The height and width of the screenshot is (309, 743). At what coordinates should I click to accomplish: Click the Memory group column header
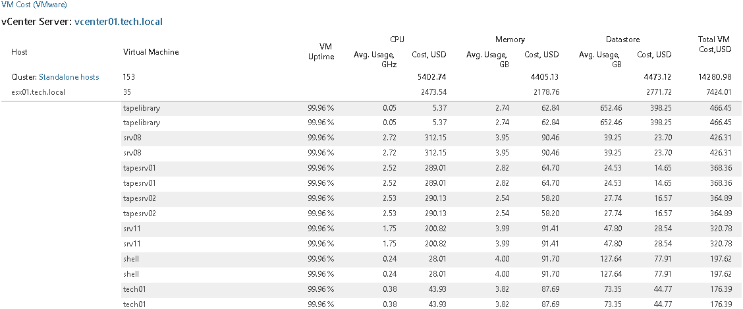click(x=509, y=40)
